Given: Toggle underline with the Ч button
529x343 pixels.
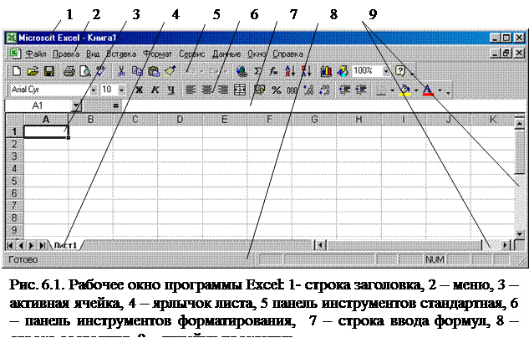Looking at the screenshot, I should click(171, 90).
